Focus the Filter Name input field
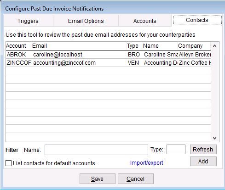This screenshot has width=225, height=190. (96, 150)
